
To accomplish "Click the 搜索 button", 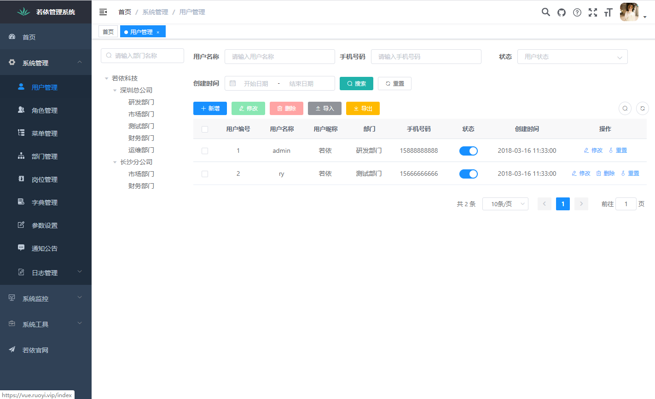I will coord(356,83).
